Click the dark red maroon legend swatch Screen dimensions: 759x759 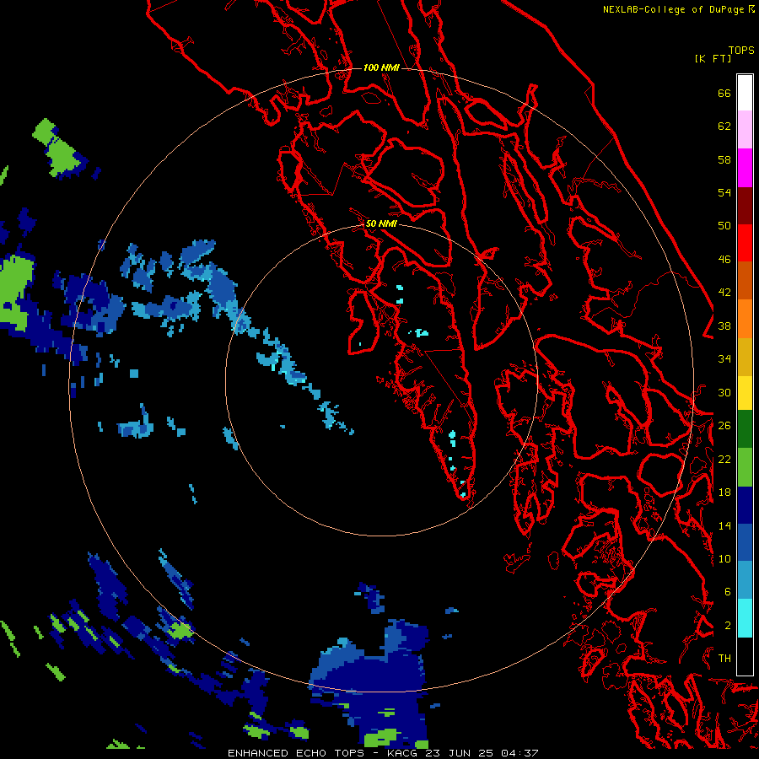pos(745,205)
